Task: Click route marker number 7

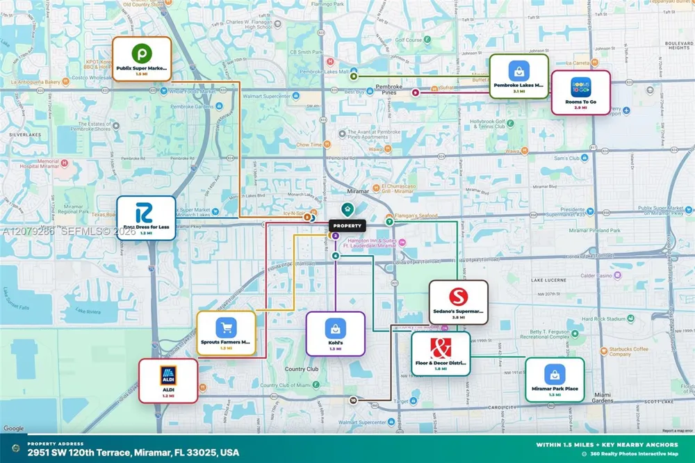Action: [389, 221]
